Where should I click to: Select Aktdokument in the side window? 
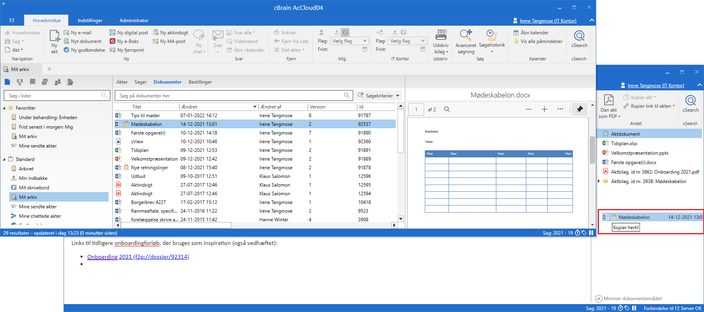click(x=650, y=134)
